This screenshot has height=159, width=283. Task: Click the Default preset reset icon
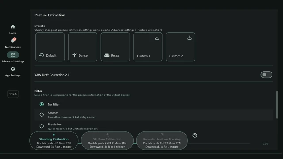42,55
